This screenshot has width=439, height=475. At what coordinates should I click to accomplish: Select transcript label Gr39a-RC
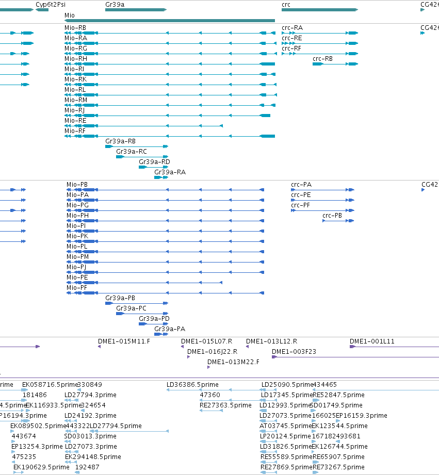[x=132, y=152]
